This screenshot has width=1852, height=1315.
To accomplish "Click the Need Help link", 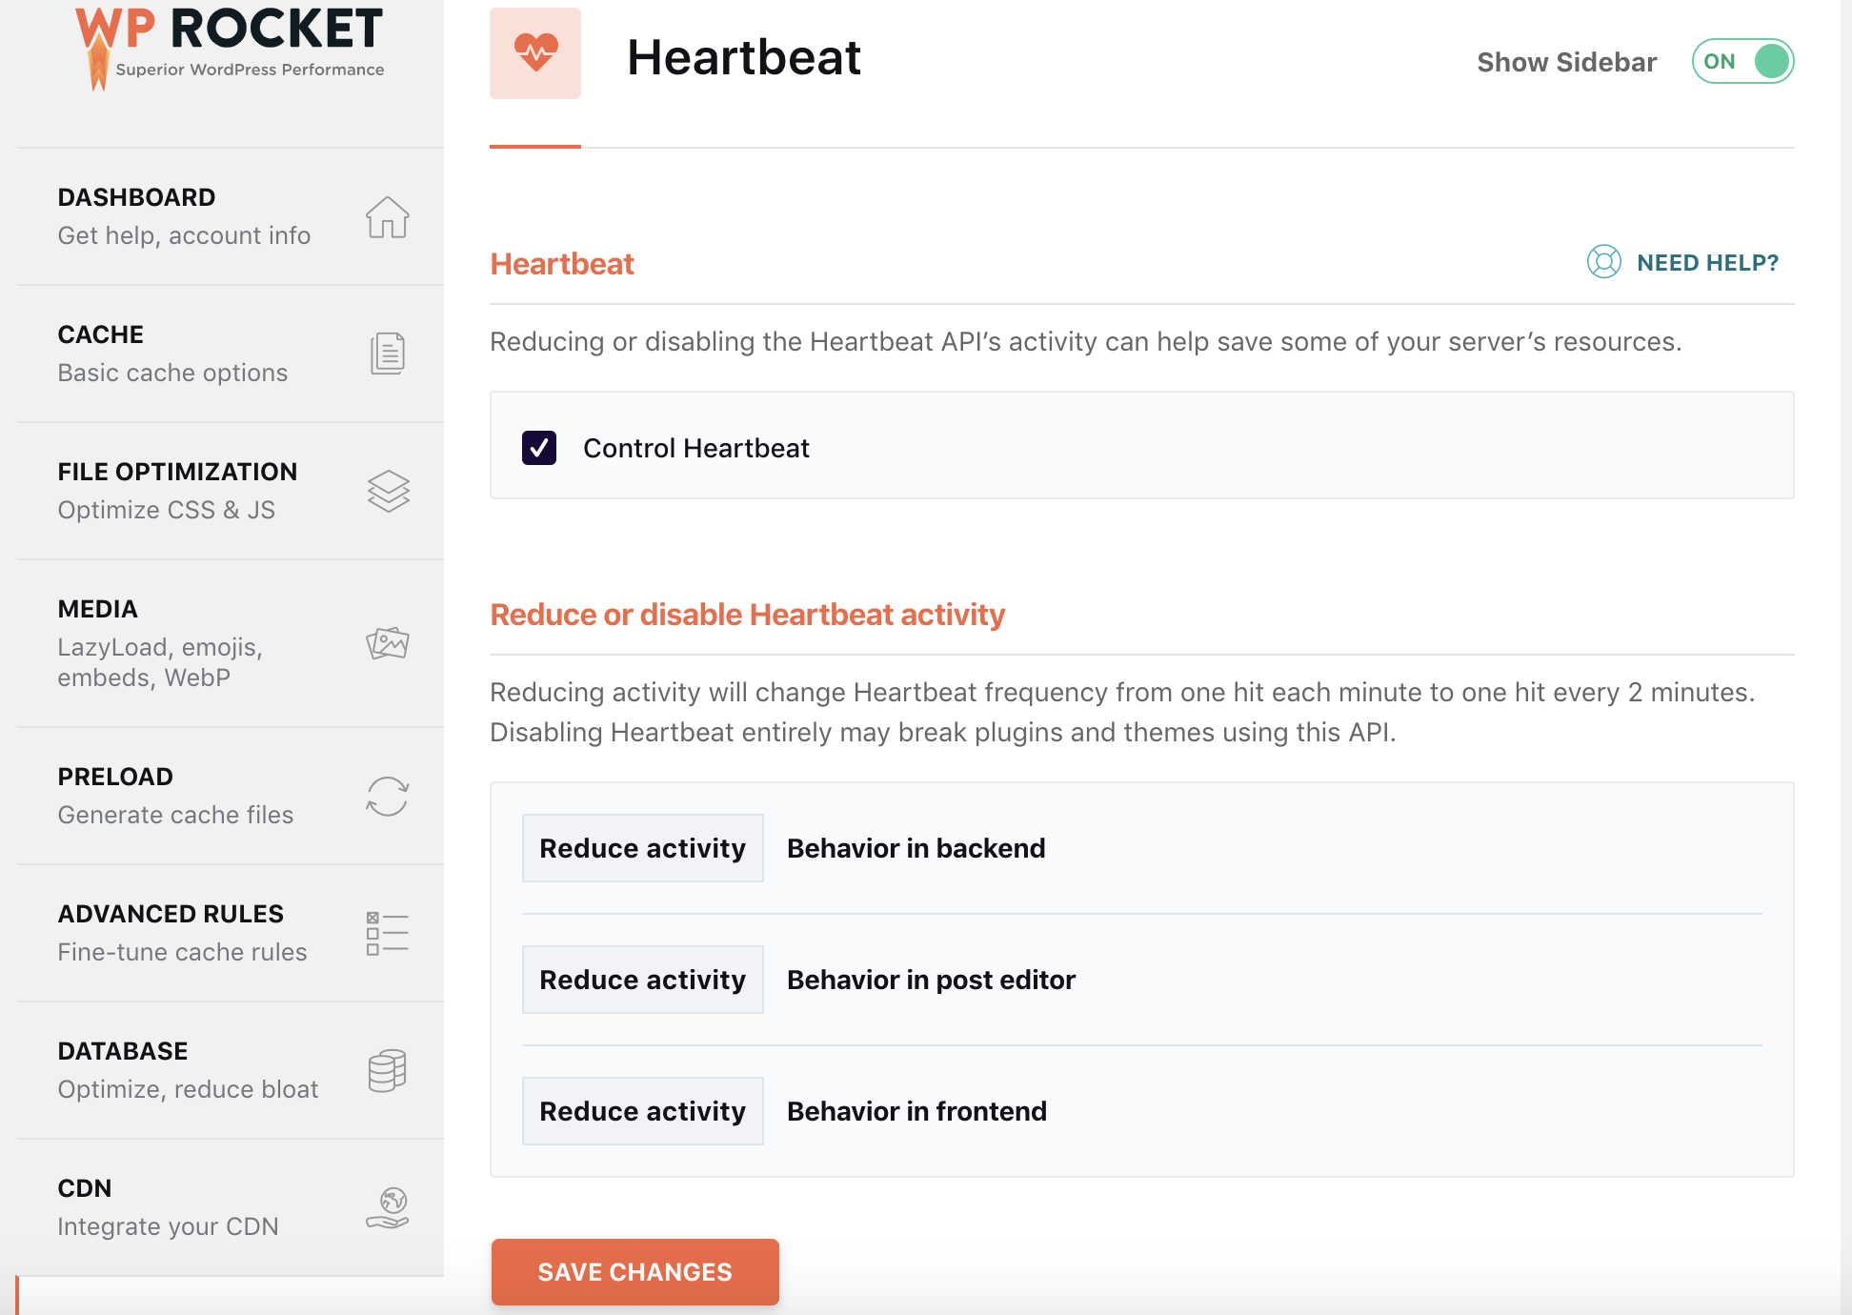I will coord(1707,262).
